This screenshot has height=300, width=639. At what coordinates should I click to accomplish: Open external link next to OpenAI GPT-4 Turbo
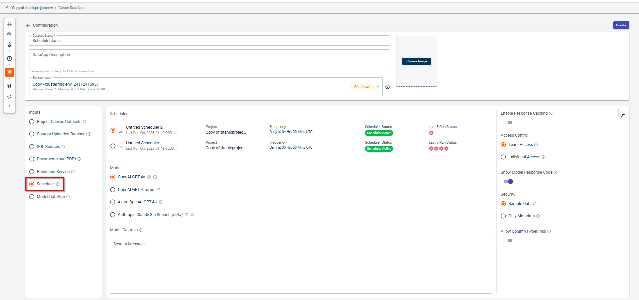pos(158,190)
